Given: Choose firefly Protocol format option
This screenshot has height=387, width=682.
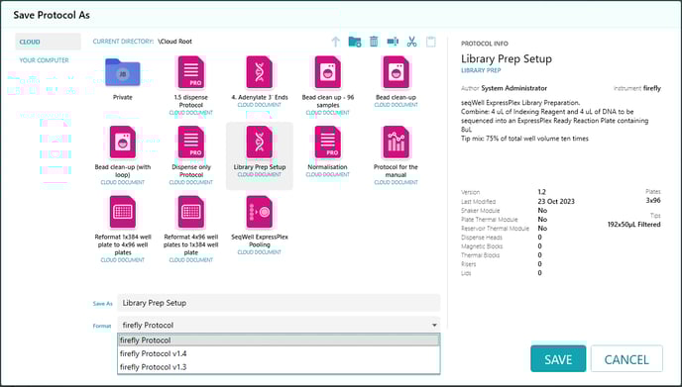Looking at the screenshot, I should 279,340.
